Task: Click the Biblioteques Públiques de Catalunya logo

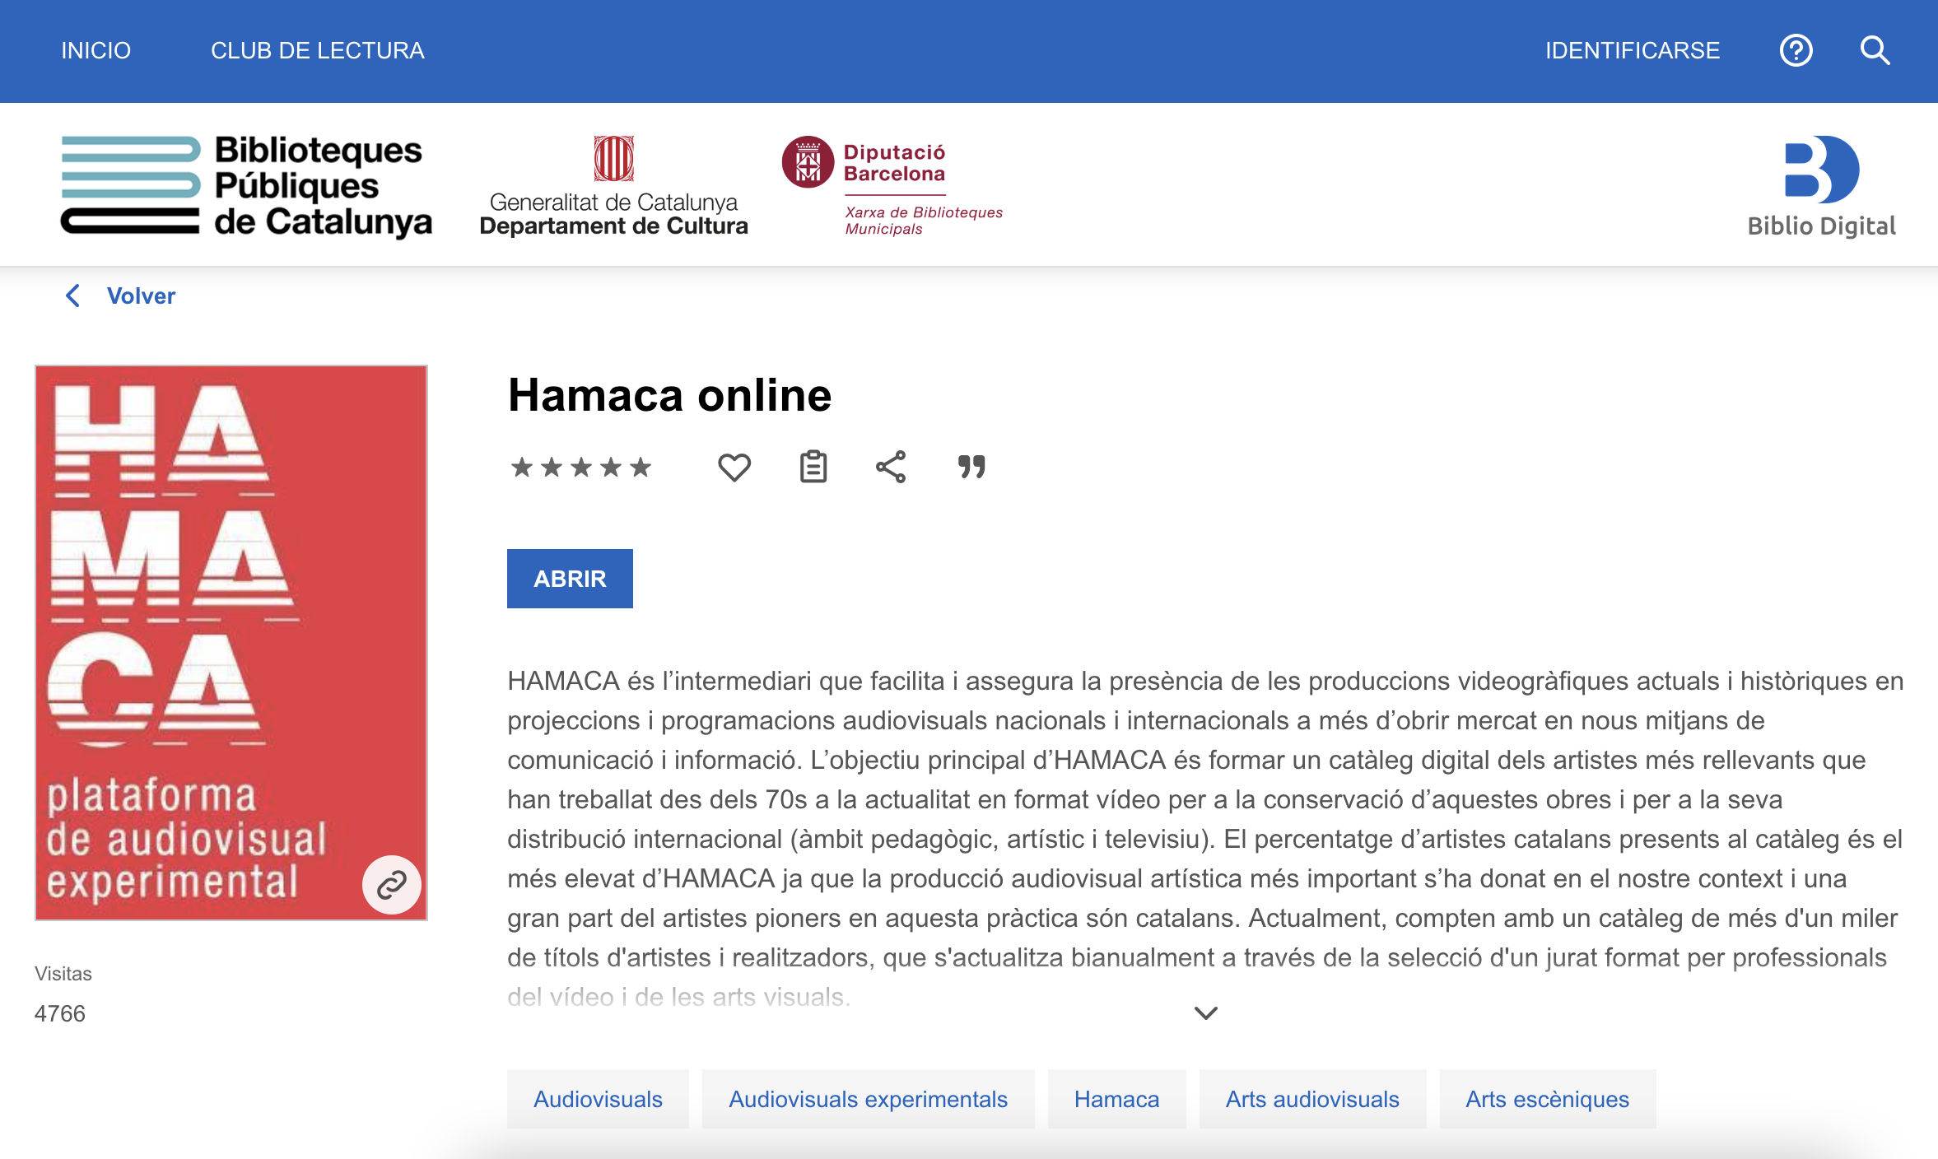Action: click(246, 186)
